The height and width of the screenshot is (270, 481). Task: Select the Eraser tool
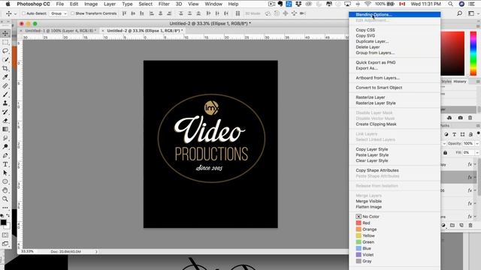[x=5, y=121]
